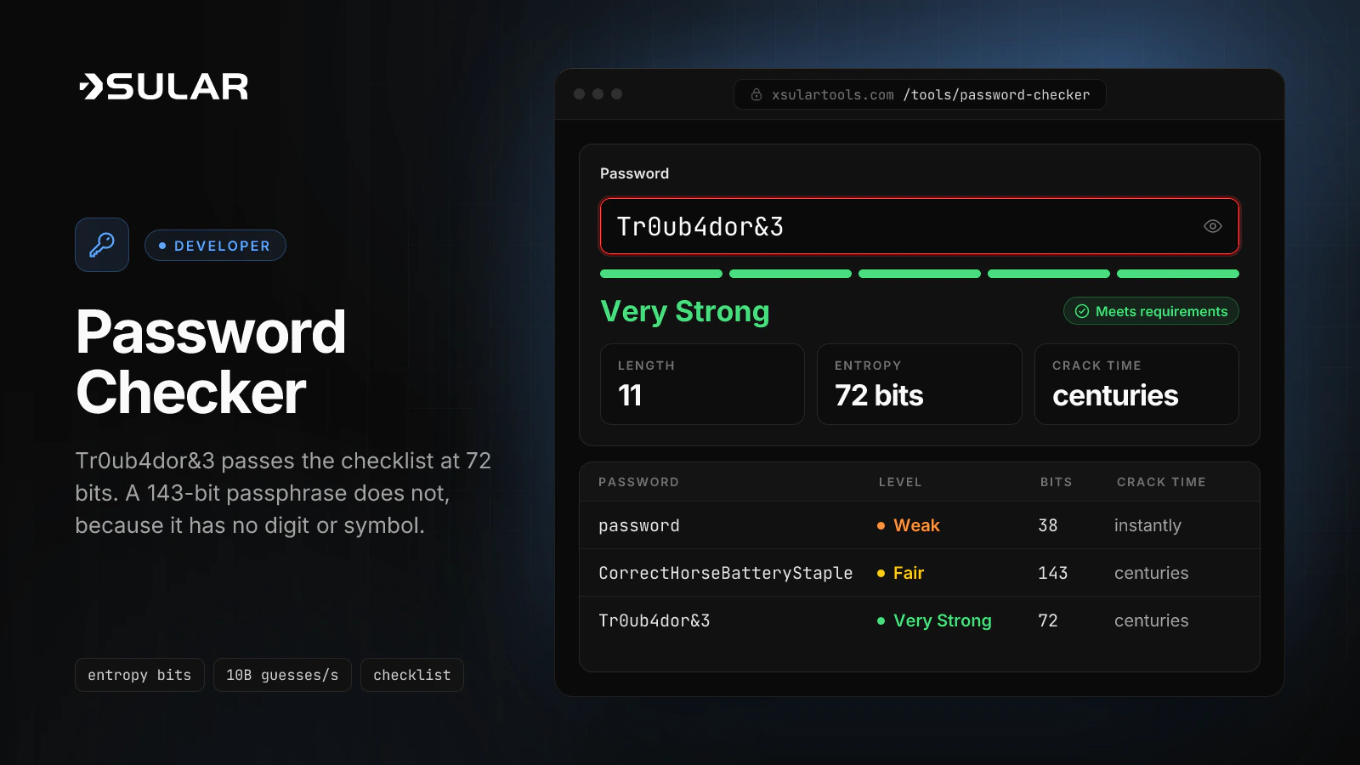Click the 'instantly' crack time cell

pyautogui.click(x=1147, y=525)
